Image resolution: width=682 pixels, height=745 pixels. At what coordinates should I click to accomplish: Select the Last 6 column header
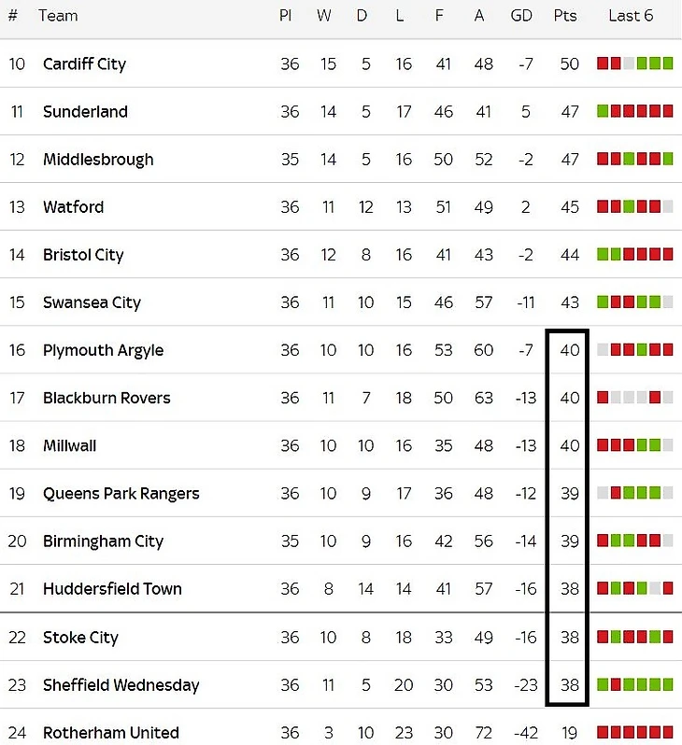[x=631, y=16]
